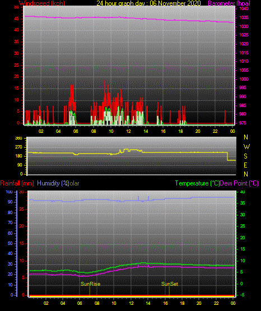Choose the 1015 barometer axis value

click(x=244, y=53)
